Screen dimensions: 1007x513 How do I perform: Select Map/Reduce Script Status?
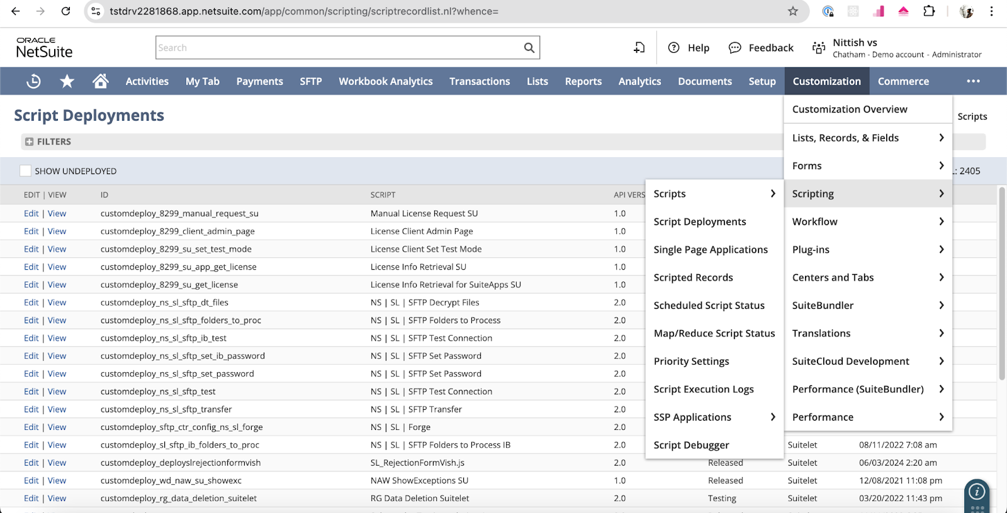[x=714, y=333]
